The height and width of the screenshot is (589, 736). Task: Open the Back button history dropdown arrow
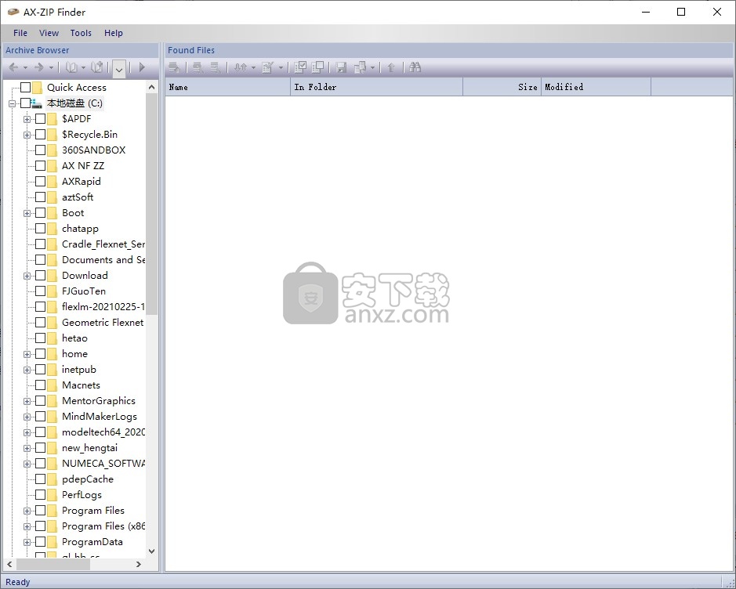point(25,68)
